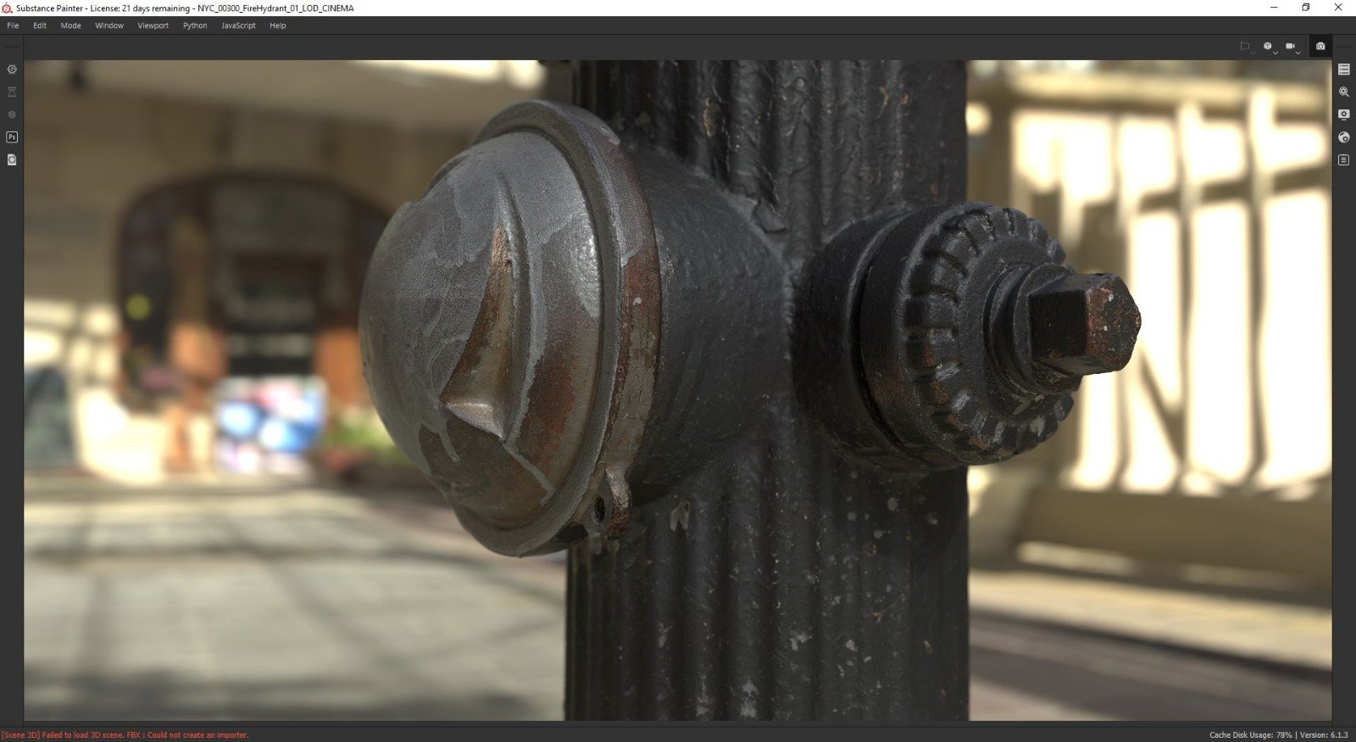Click the Substance Painter title bar text

(185, 8)
